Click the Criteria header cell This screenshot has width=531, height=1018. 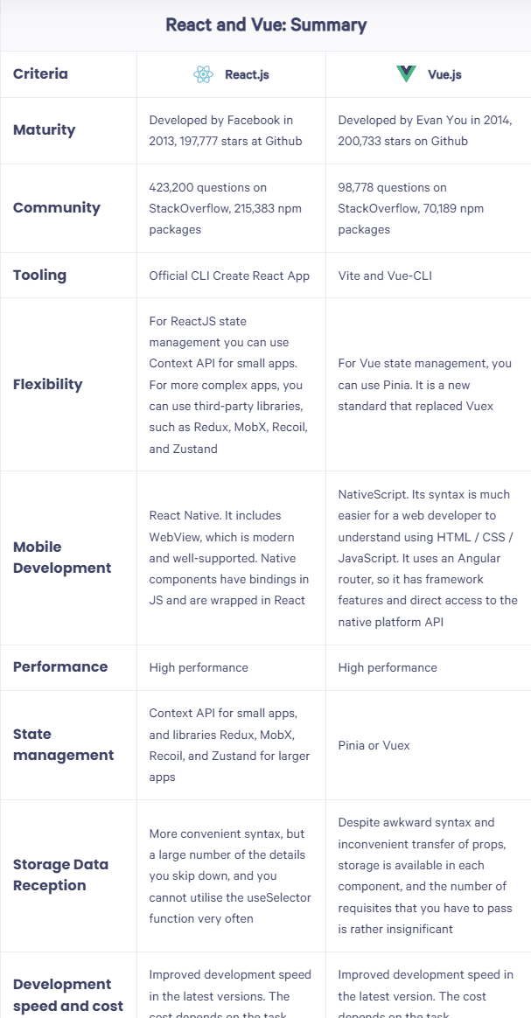(40, 73)
